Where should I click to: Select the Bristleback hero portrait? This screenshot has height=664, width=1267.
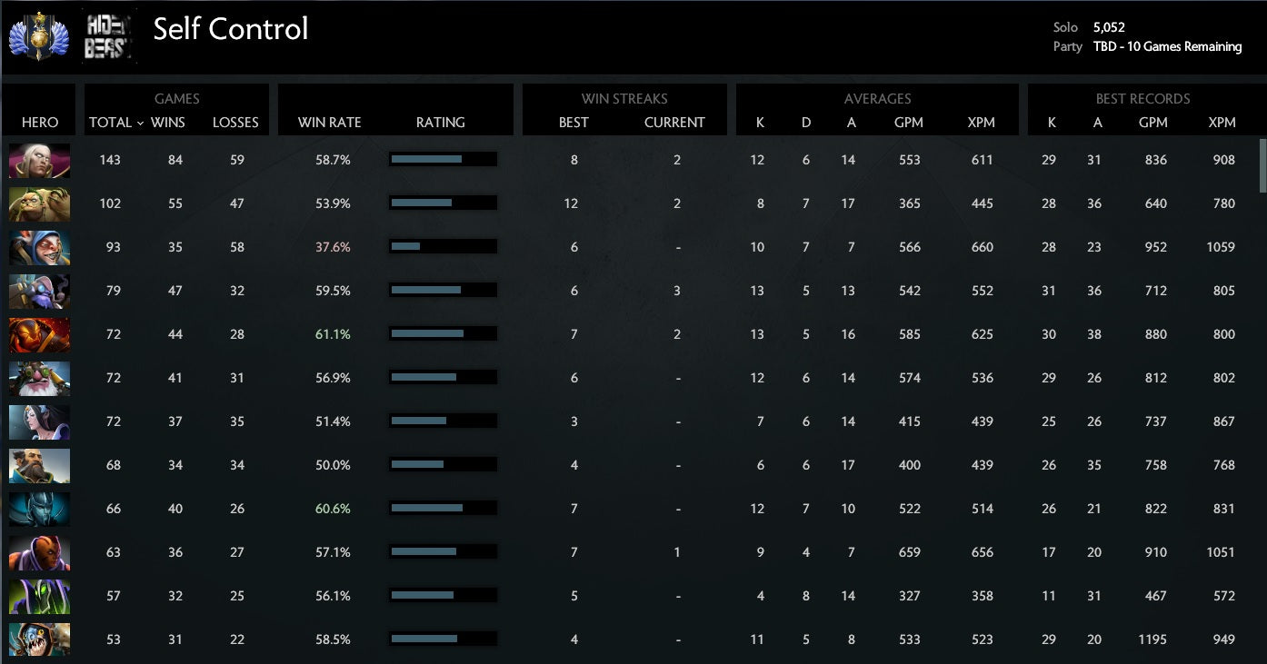[x=39, y=204]
